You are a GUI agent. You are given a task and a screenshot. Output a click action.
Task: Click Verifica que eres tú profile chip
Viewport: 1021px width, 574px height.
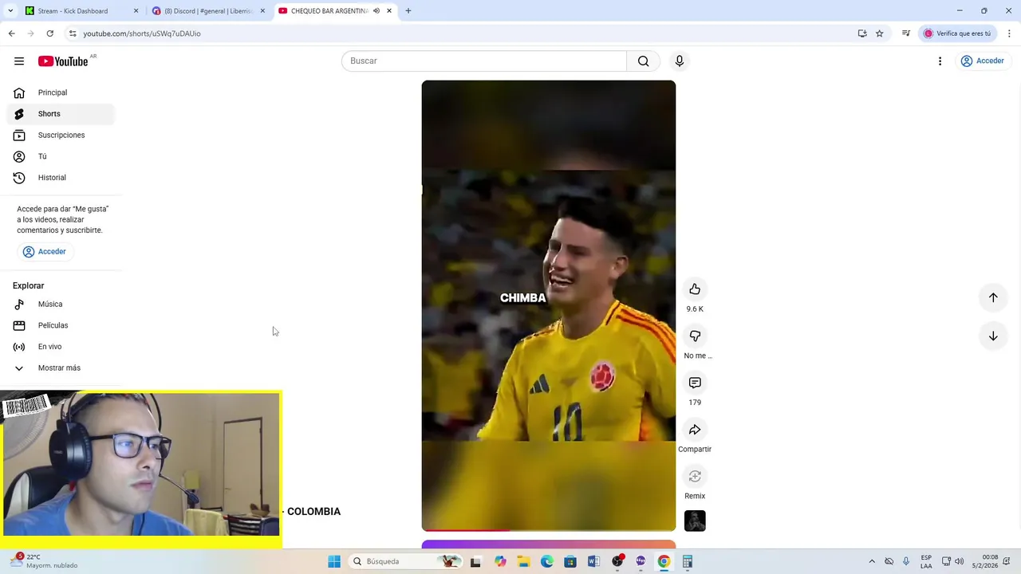pos(957,33)
